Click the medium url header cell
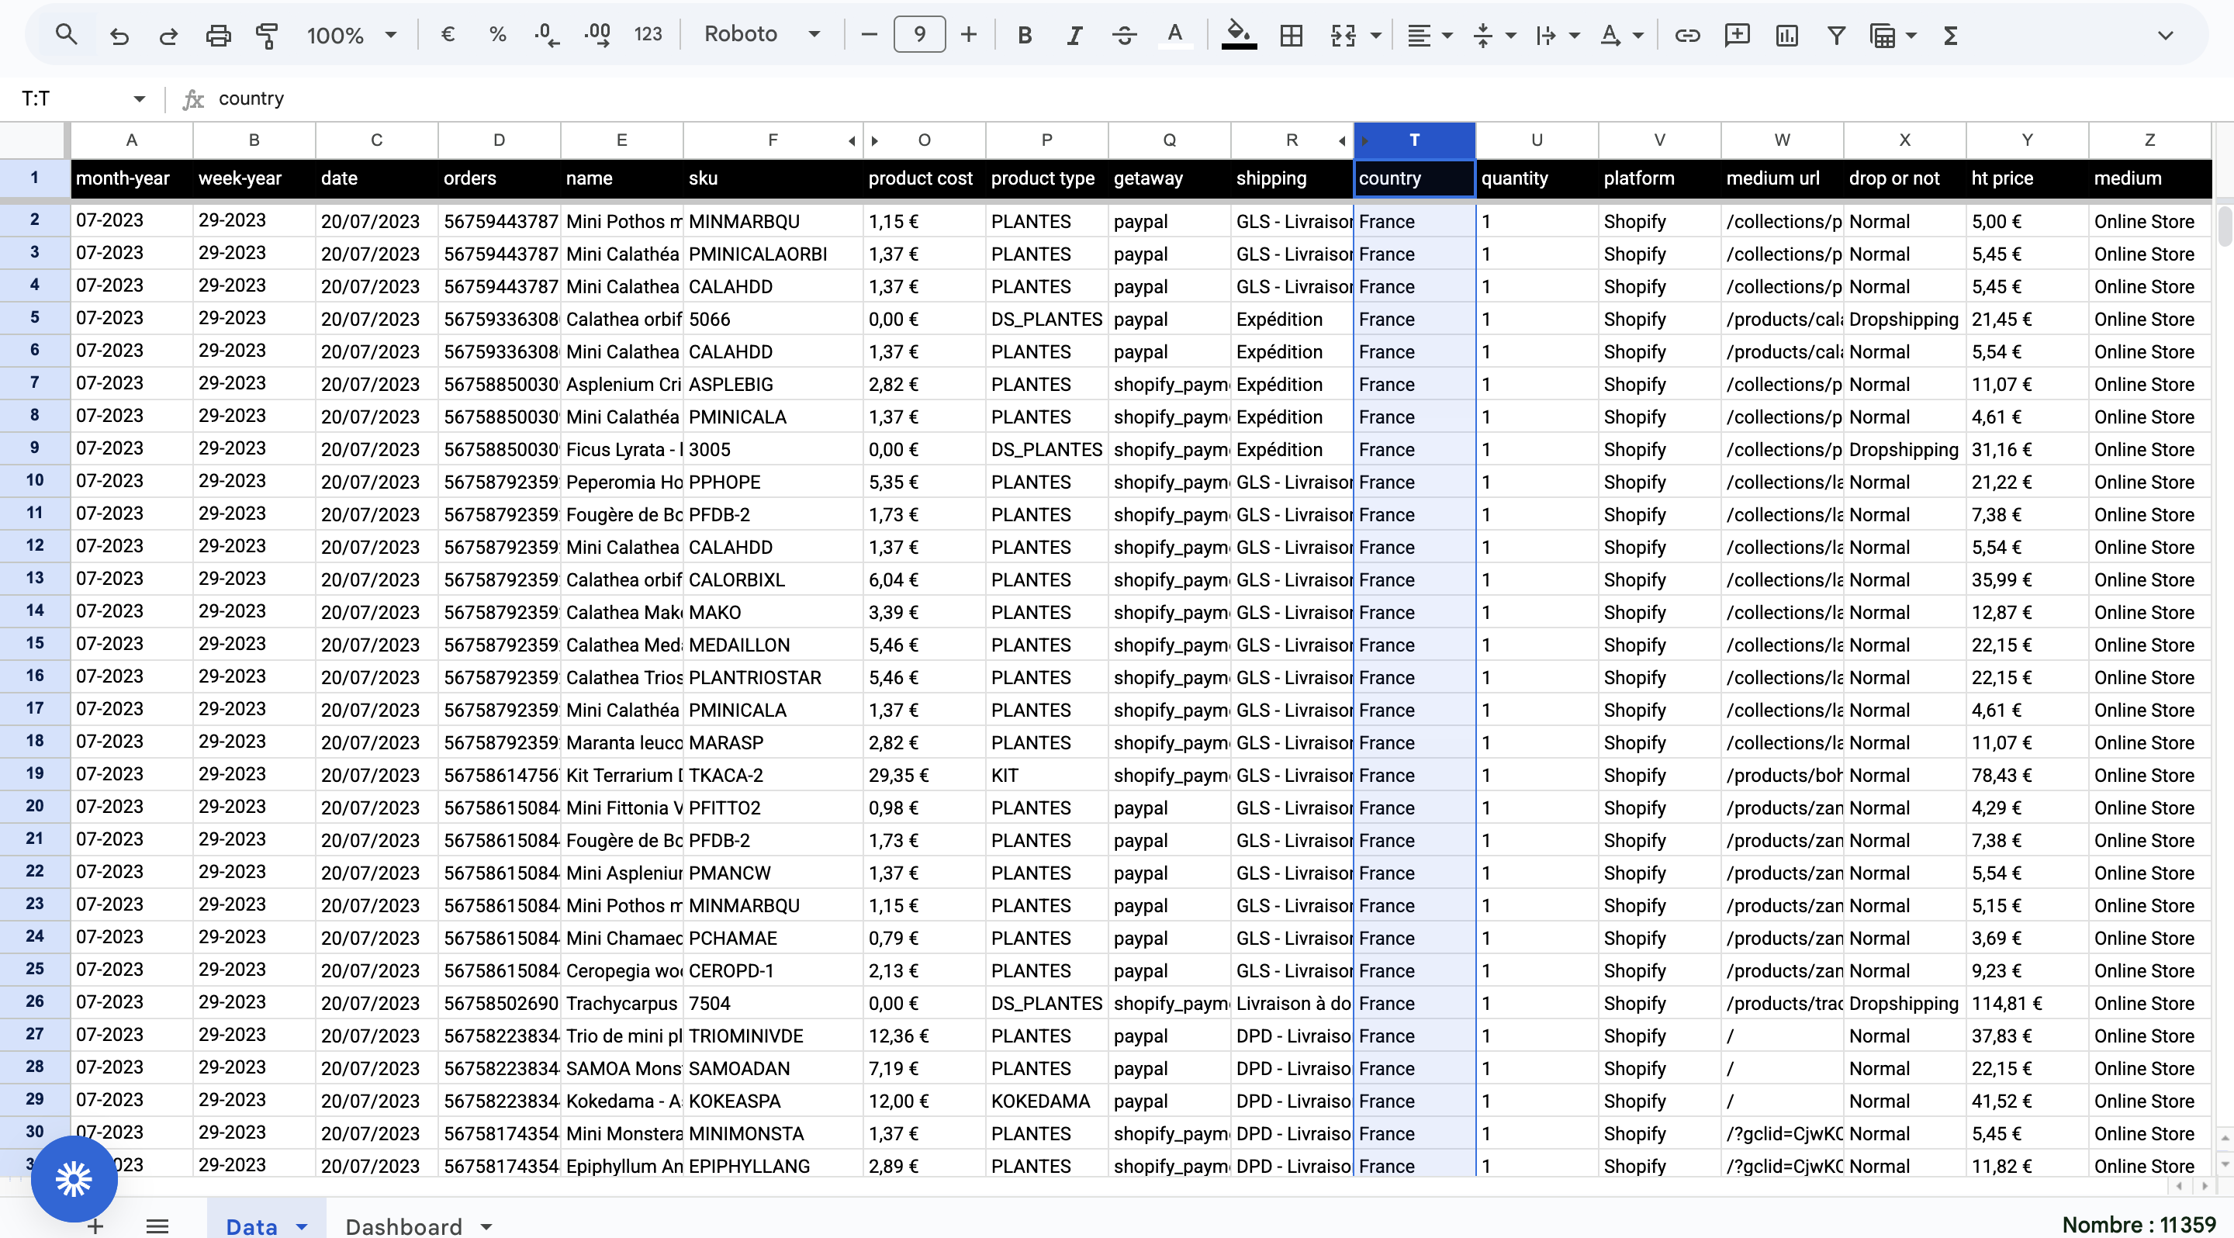 (x=1783, y=178)
